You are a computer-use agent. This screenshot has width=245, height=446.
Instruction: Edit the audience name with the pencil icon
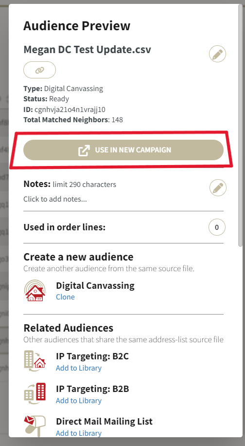(x=217, y=54)
